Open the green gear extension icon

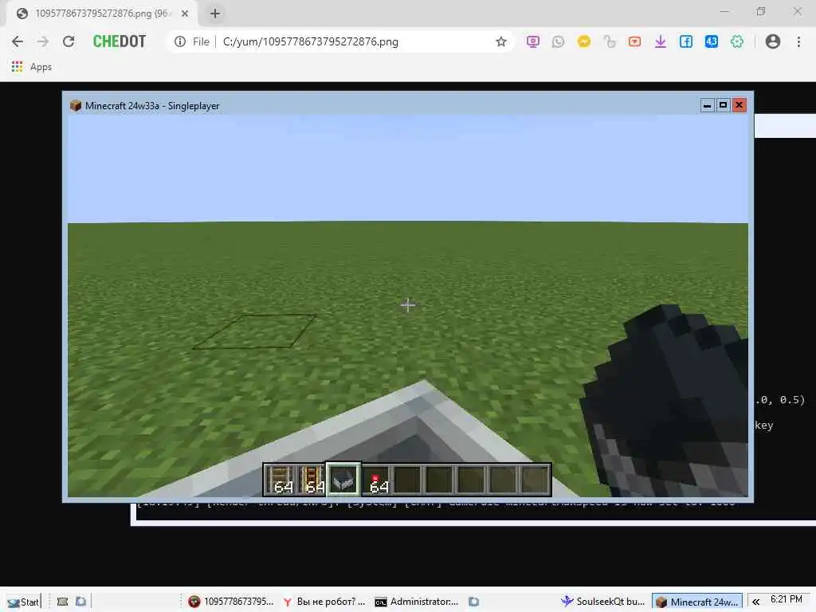[x=737, y=41]
